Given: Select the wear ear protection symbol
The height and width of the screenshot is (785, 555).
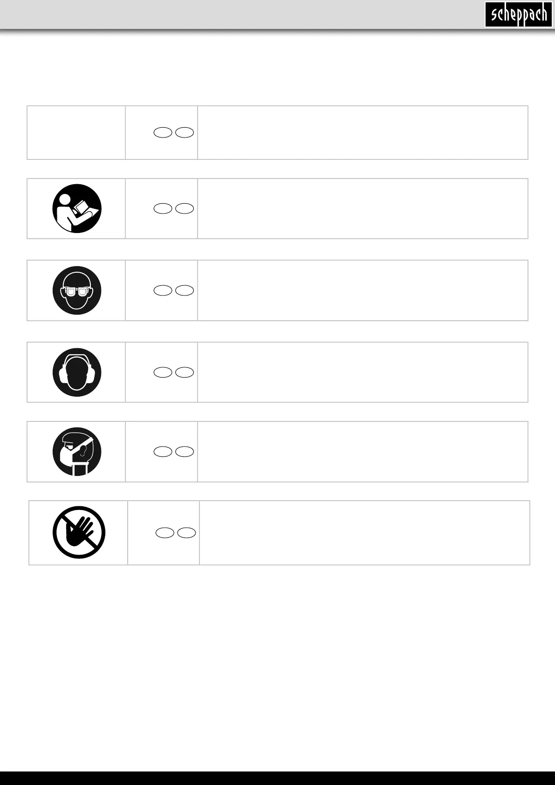Looking at the screenshot, I should click(77, 372).
